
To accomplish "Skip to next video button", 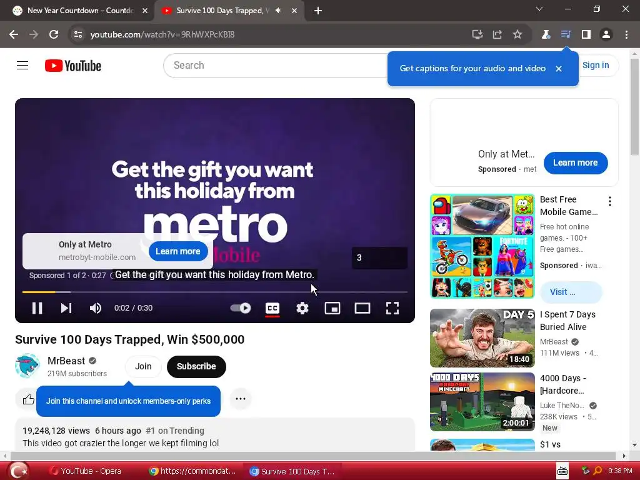I will pos(66,308).
